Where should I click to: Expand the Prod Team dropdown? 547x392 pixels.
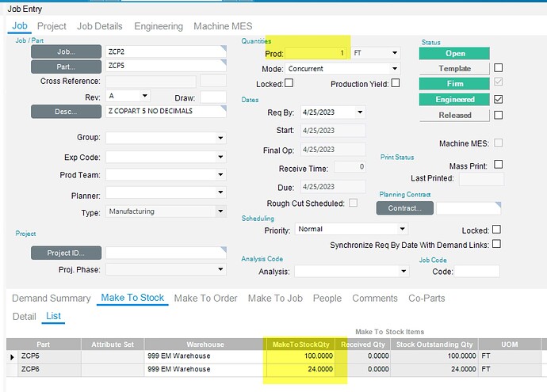(220, 174)
